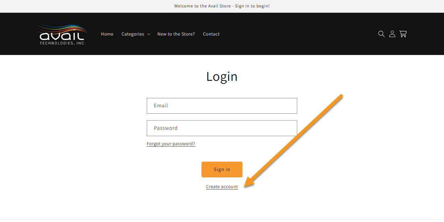Click the orange arrow's pointed tip
Viewport: 444px width, 222px height.
click(246, 186)
